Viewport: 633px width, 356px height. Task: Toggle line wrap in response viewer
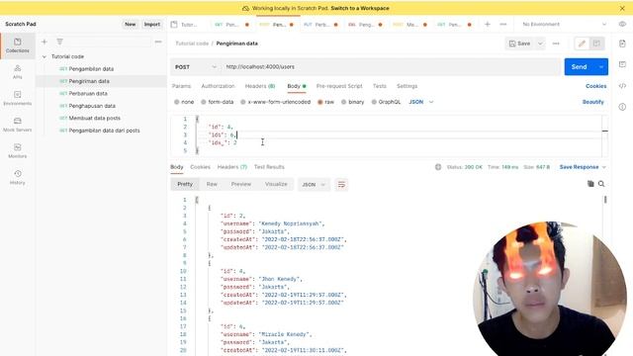pos(341,185)
